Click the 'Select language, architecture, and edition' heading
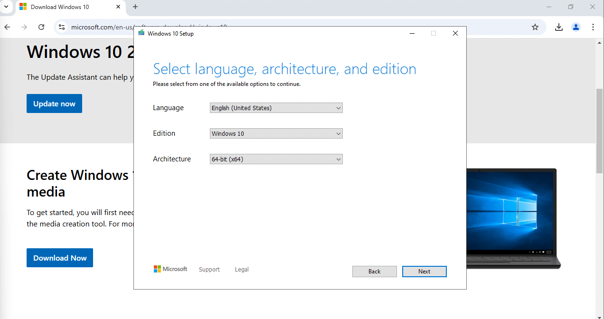604x319 pixels. click(x=284, y=69)
